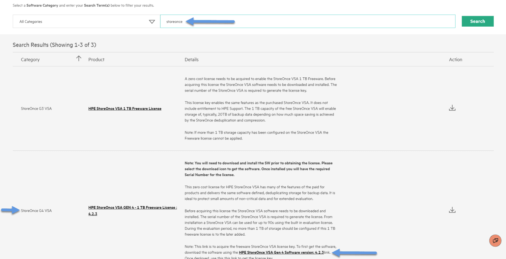Click the chevron on the category selector
Screen dimensions: 506x259
(152, 21)
